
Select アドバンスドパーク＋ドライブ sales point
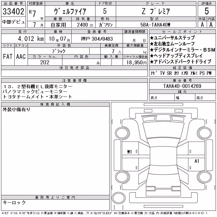click(181, 62)
